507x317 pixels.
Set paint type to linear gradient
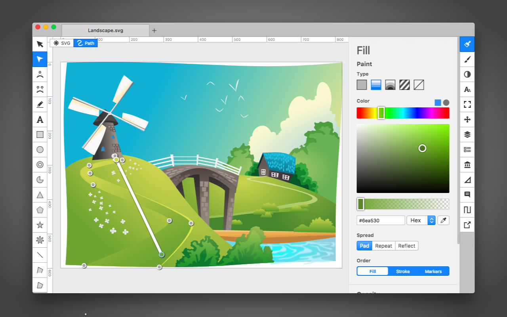coord(376,85)
